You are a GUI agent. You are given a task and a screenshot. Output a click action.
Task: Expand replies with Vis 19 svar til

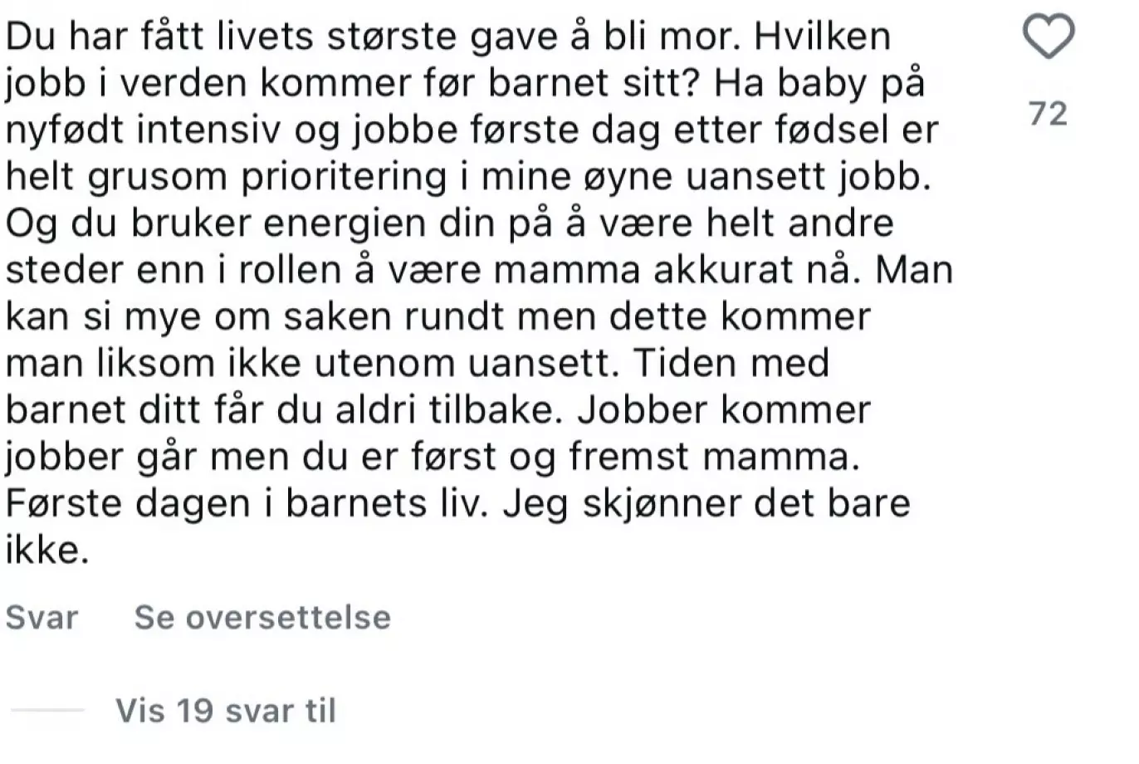[x=226, y=711]
